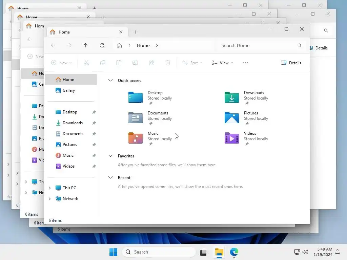Click pin icon next to Pictures in sidebar
This screenshot has width=347, height=260.
pyautogui.click(x=94, y=145)
